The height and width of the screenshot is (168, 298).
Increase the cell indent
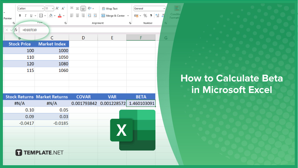point(95,16)
